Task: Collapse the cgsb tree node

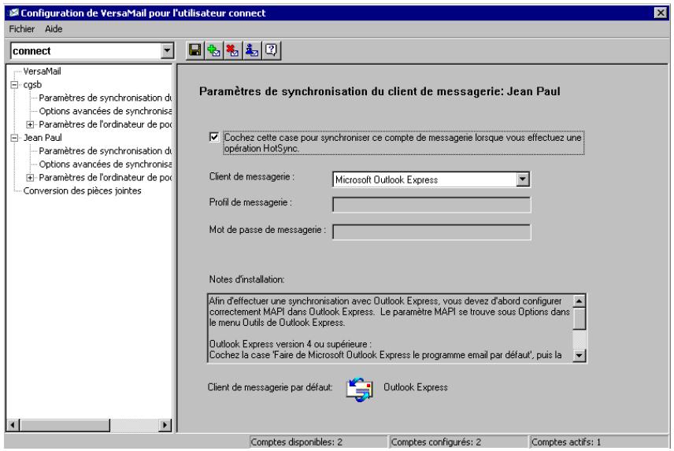Action: 15,85
